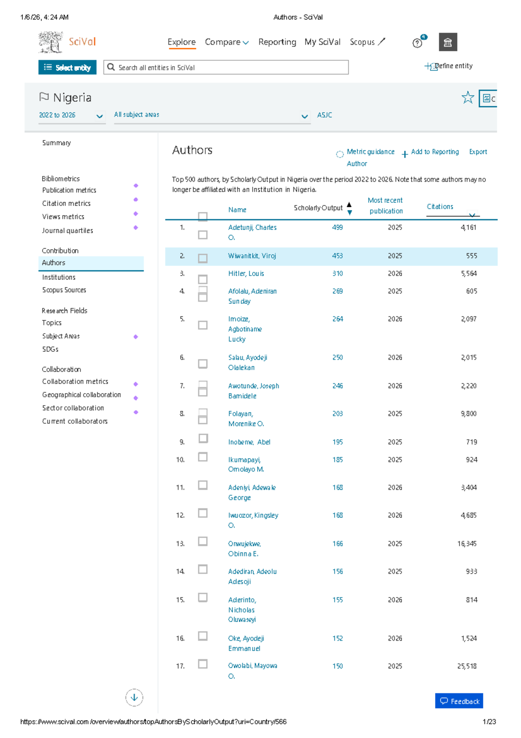This screenshot has height=738, width=521.
Task: Click the SciVal tree logo
Action: [x=51, y=42]
